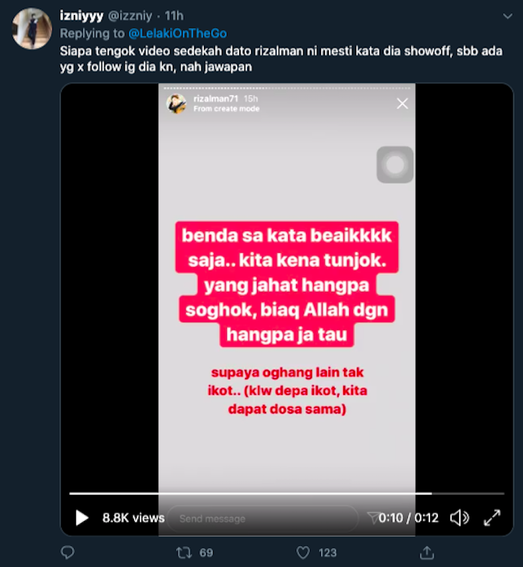
Task: Like the tweet with heart icon
Action: (x=303, y=553)
